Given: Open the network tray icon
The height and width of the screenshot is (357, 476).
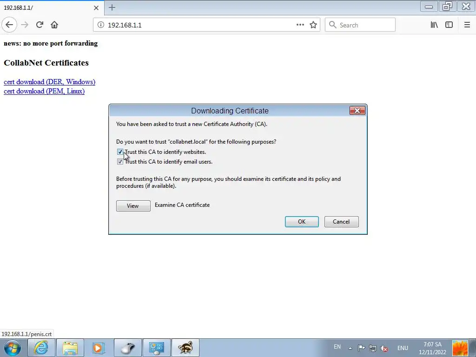Looking at the screenshot, I should (x=373, y=348).
